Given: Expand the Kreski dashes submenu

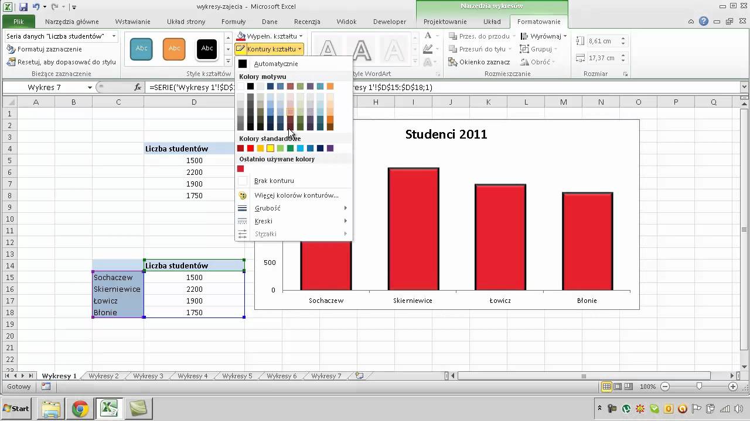Looking at the screenshot, I should 293,221.
